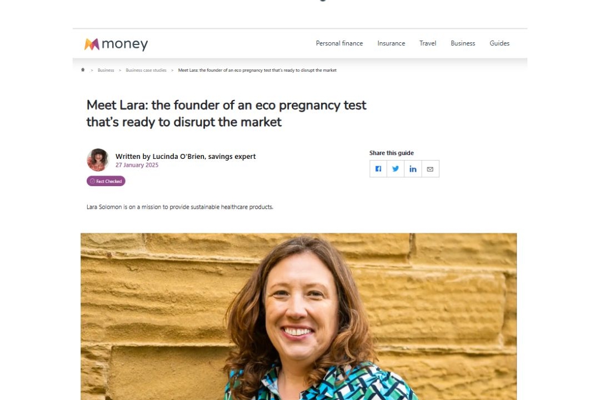Share this guide on Facebook
Screen dimensions: 600x400
coord(378,169)
